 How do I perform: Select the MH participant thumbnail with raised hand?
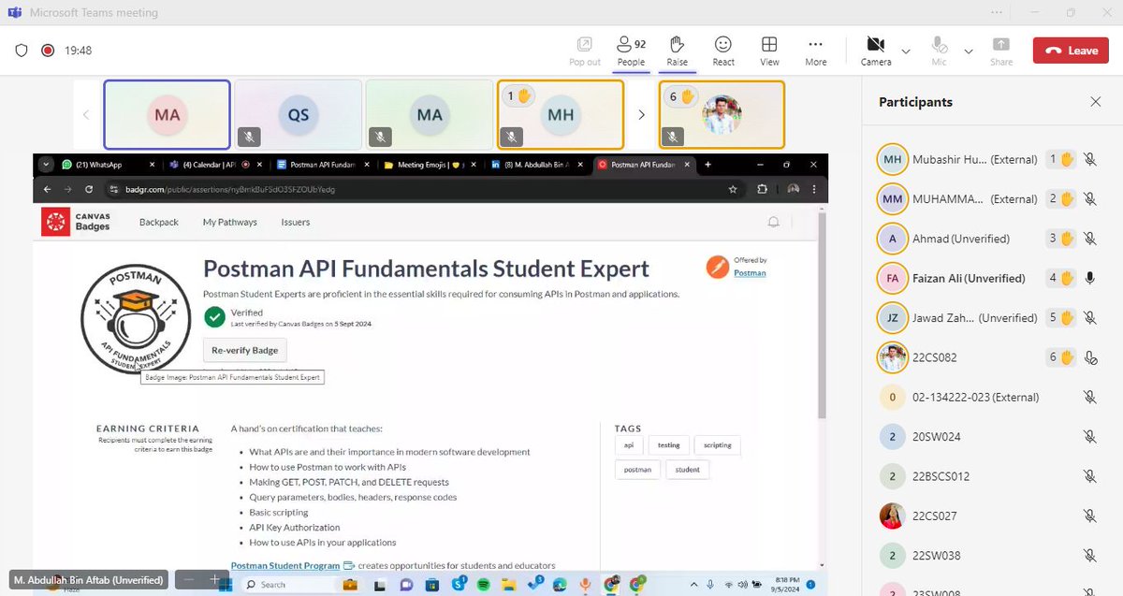click(x=561, y=114)
